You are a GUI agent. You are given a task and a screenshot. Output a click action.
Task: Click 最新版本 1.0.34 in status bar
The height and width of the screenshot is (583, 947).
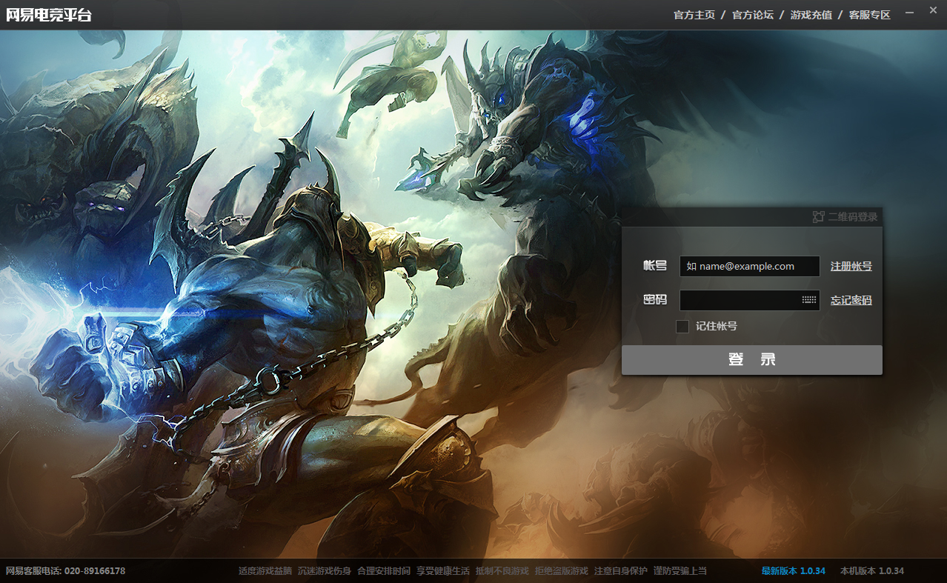[793, 571]
